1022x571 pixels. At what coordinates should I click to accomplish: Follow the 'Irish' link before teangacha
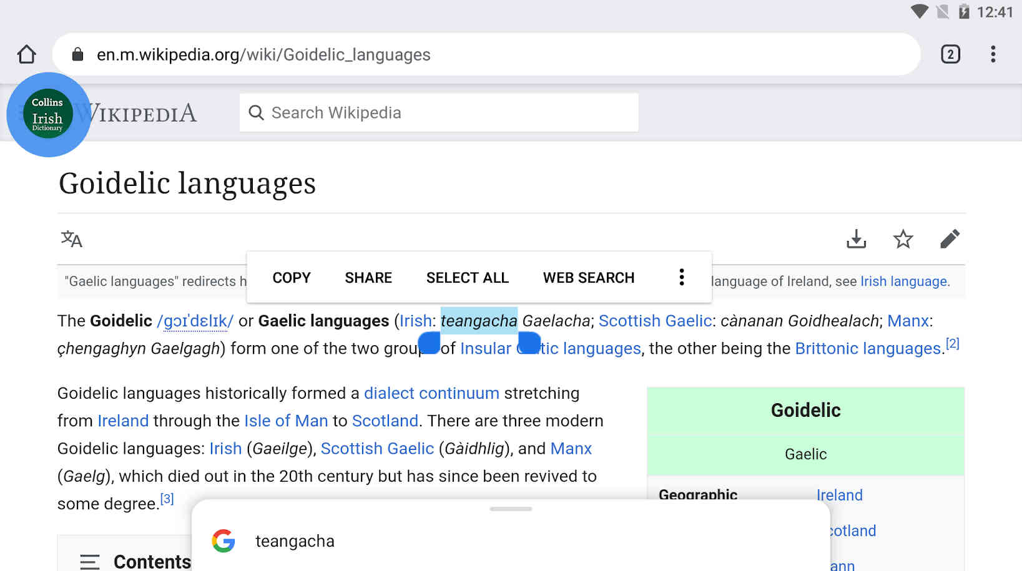[x=416, y=321]
